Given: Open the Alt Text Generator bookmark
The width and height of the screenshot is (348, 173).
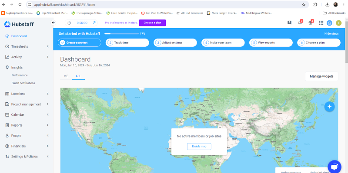Looking at the screenshot, I should coord(190,13).
